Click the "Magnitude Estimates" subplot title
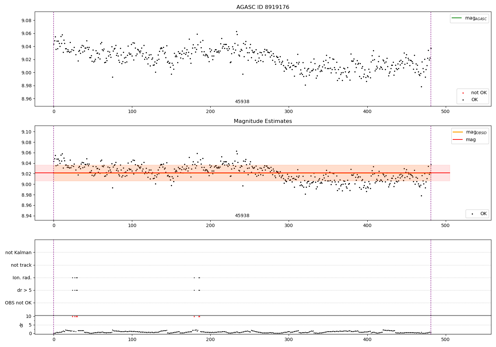This screenshot has width=496, height=347. click(263, 121)
